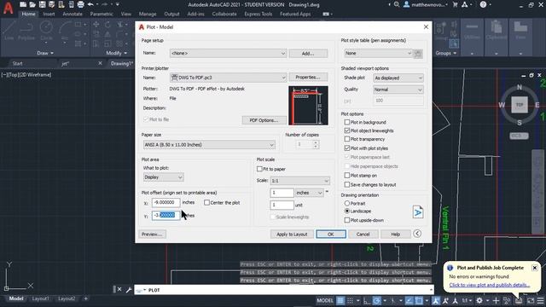Switch to the Insert ribbon tab
Image resolution: width=546 pixels, height=307 pixels.
49,14
